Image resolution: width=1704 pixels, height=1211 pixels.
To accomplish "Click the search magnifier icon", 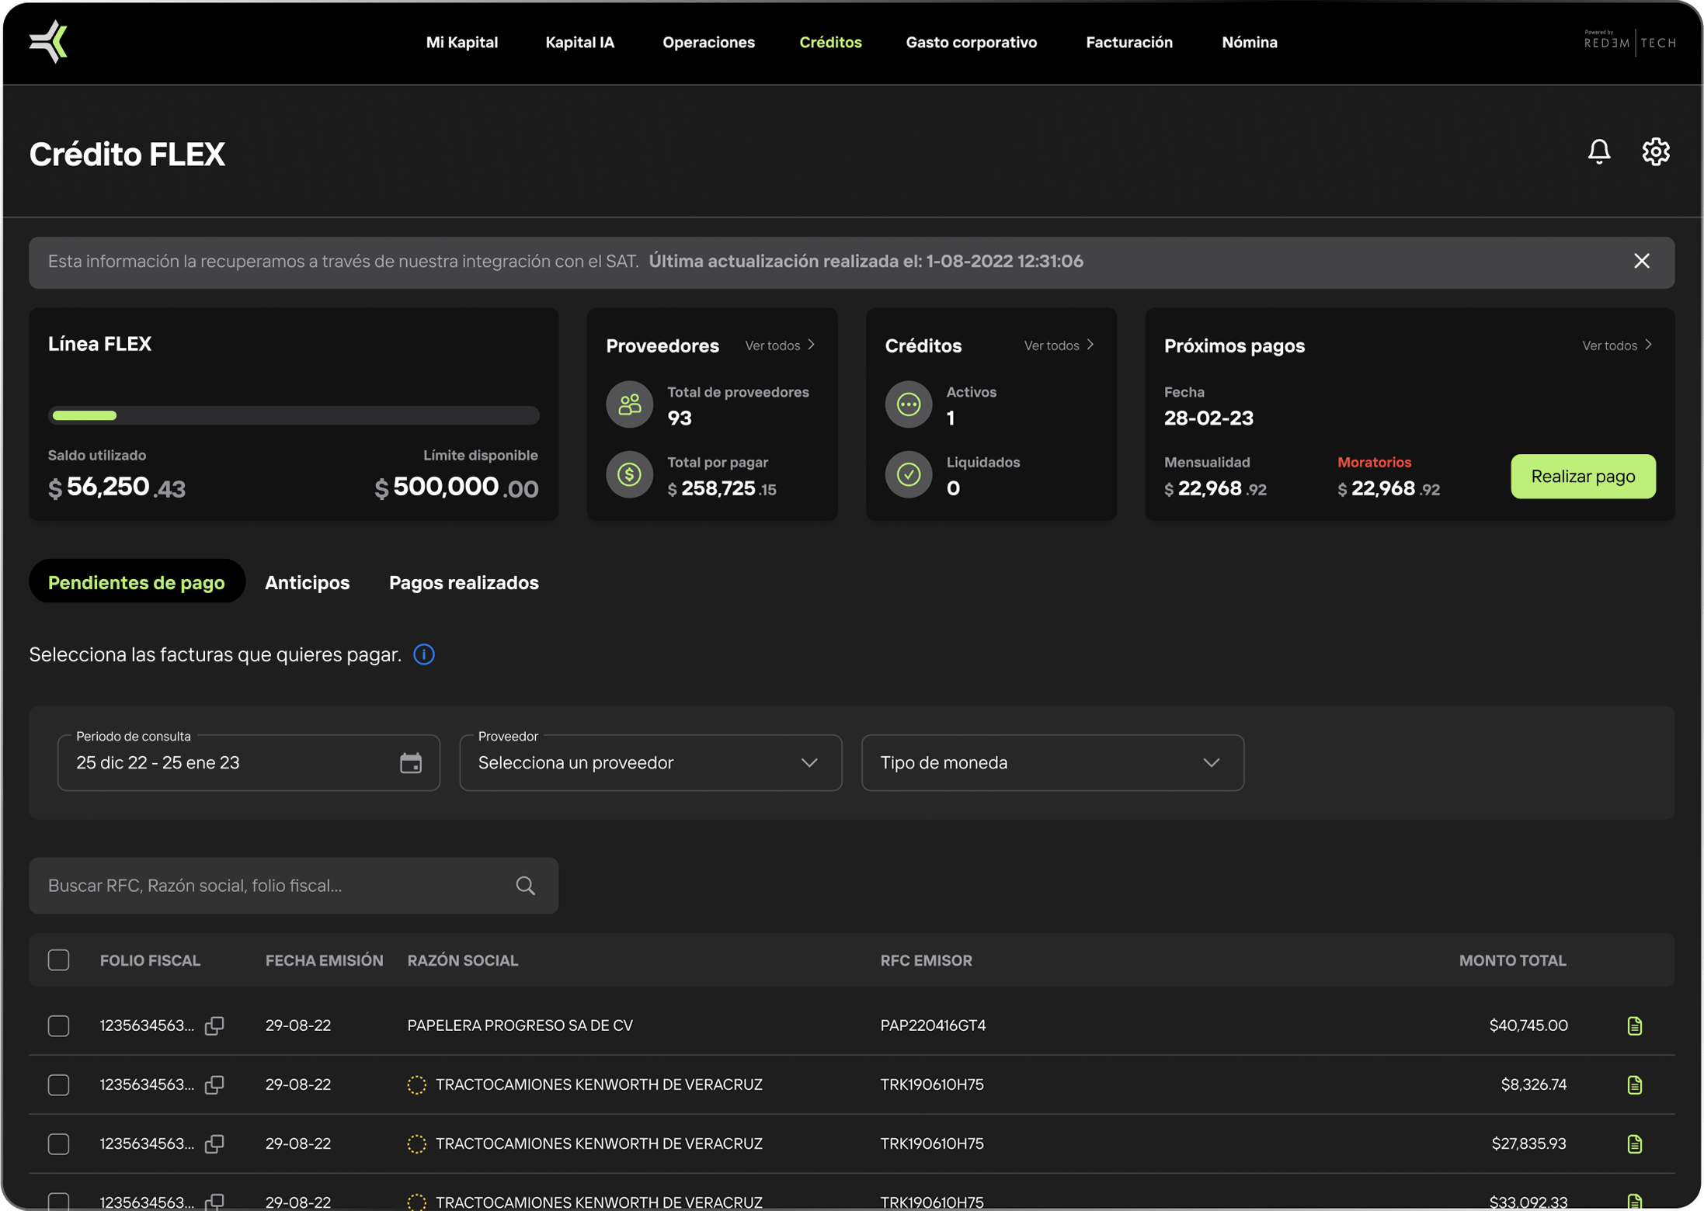I will [x=525, y=886].
